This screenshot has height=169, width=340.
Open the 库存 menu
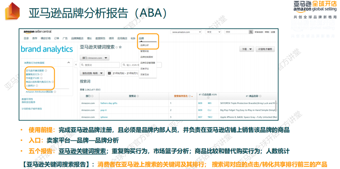[35, 38]
